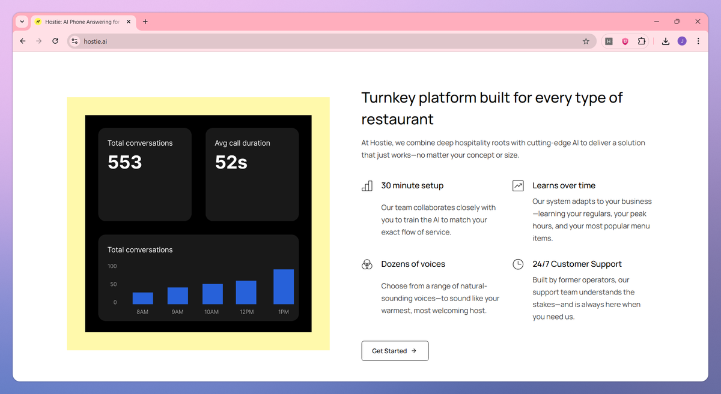Close the Hostie tab

[129, 22]
